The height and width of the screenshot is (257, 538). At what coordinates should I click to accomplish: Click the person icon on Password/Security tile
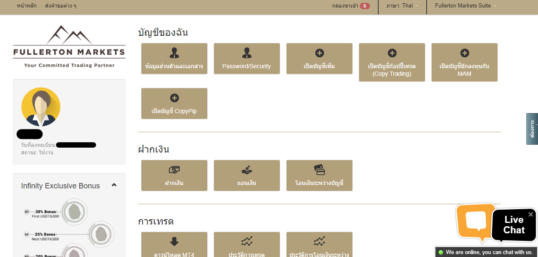247,53
